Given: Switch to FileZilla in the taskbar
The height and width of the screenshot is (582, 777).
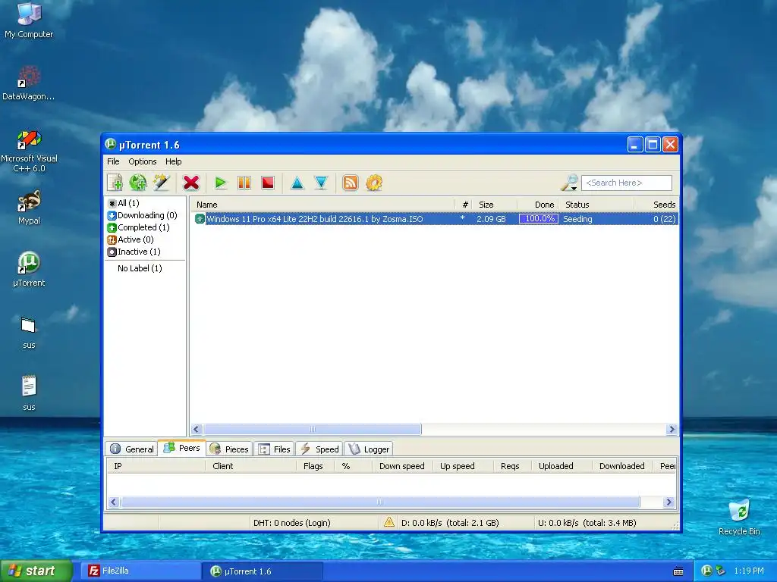Looking at the screenshot, I should [140, 571].
